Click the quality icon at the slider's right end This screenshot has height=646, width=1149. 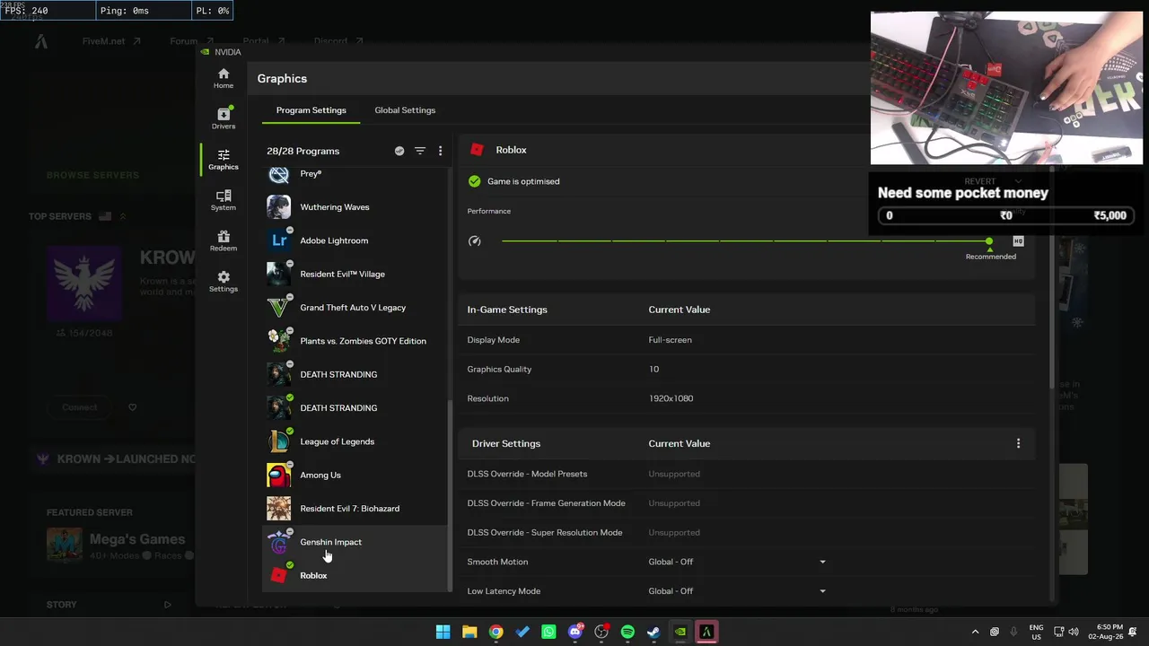click(1018, 240)
